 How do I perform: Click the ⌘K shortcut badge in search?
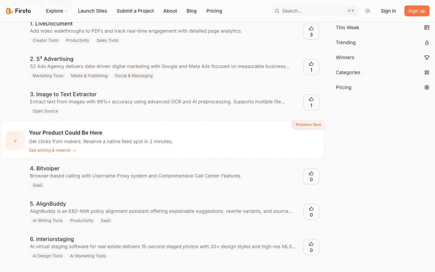pyautogui.click(x=351, y=11)
